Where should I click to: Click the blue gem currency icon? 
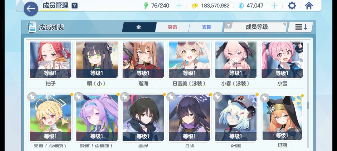[x=241, y=6]
